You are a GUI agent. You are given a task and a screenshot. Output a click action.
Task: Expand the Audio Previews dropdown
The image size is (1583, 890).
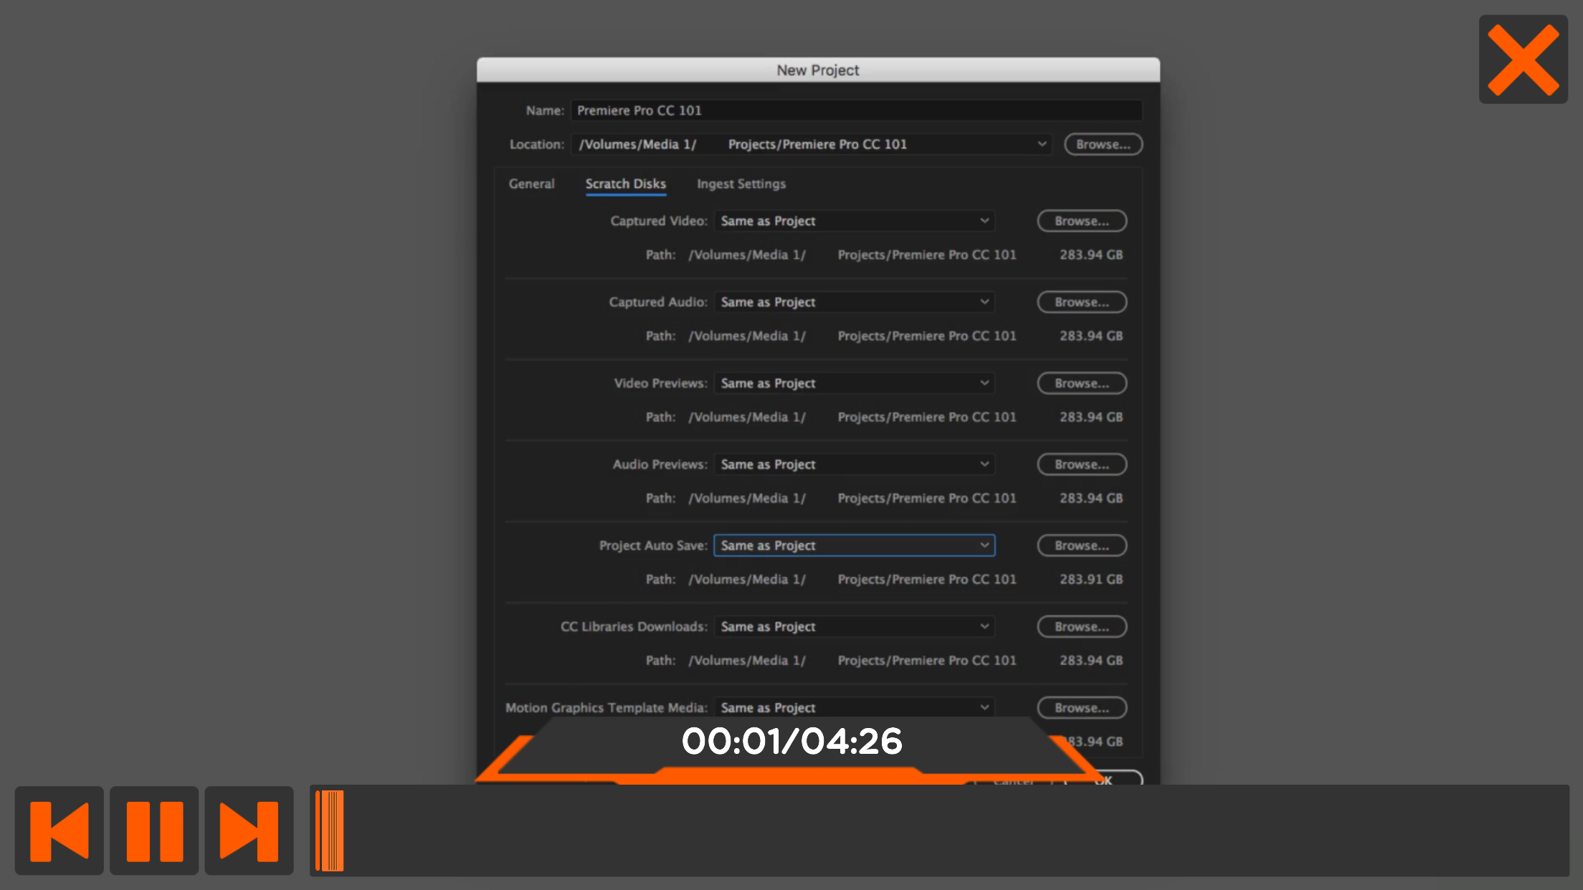[854, 464]
